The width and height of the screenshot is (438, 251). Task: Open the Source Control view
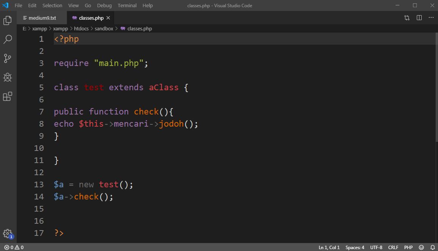click(x=8, y=58)
